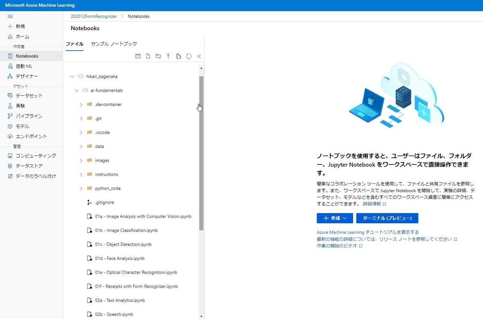The width and height of the screenshot is (483, 319).
Task: Expand the instructions folder
Action: tap(81, 175)
